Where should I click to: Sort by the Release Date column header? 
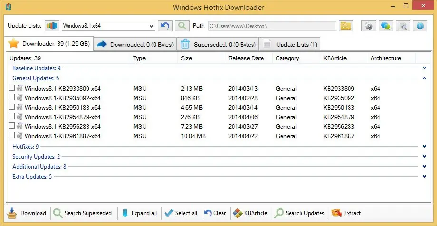coord(245,58)
